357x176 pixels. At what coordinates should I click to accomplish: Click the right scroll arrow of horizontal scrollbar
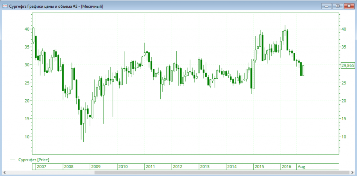click(x=352, y=173)
